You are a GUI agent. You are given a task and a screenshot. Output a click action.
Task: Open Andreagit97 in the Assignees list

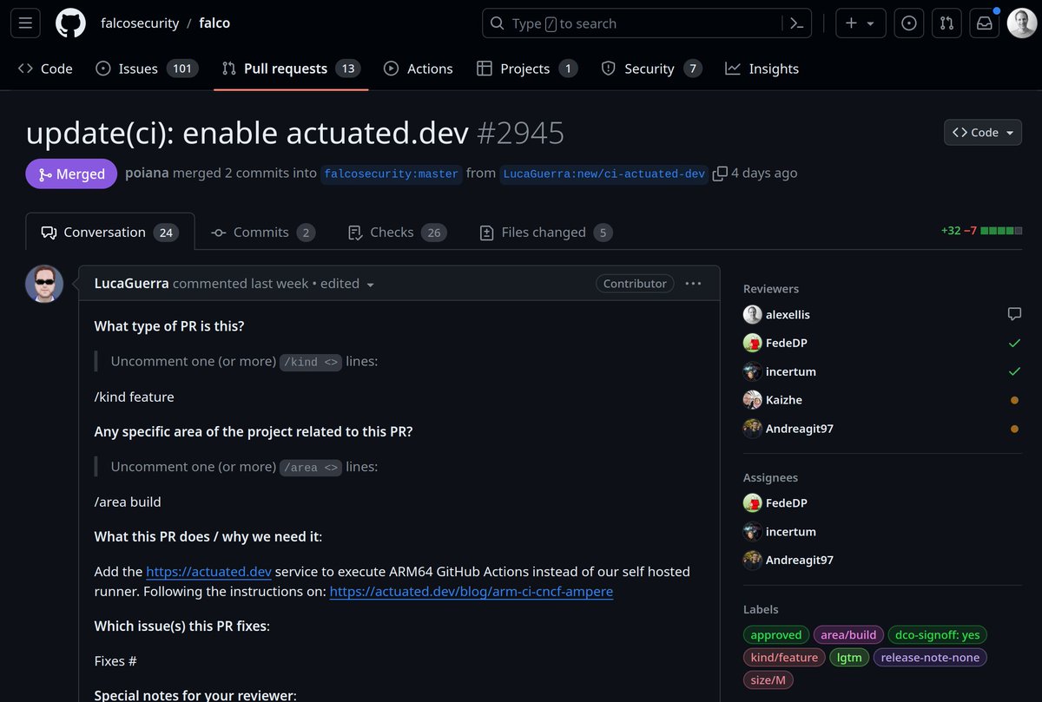coord(800,560)
